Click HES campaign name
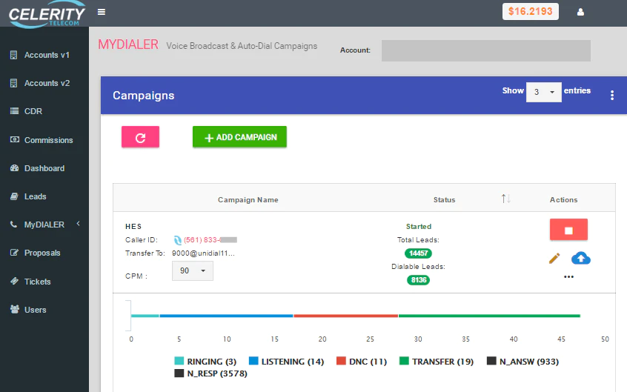Viewport: 627px width, 392px height. pos(133,227)
